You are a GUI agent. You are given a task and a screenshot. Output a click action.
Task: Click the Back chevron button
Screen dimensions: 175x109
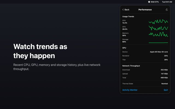pyautogui.click(x=126, y=10)
